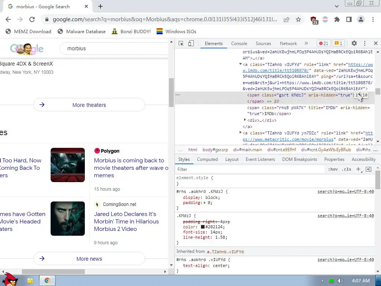
Task: Click the Google search box with morbius
Action: tap(114, 48)
